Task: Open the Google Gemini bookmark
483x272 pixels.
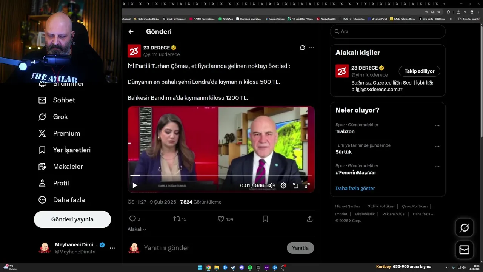Action: click(x=275, y=19)
